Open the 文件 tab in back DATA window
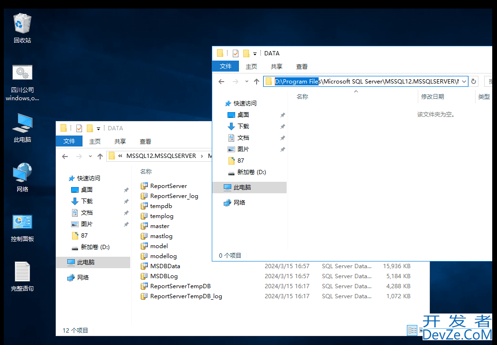Viewport: 497px width, 345px height. (69, 141)
